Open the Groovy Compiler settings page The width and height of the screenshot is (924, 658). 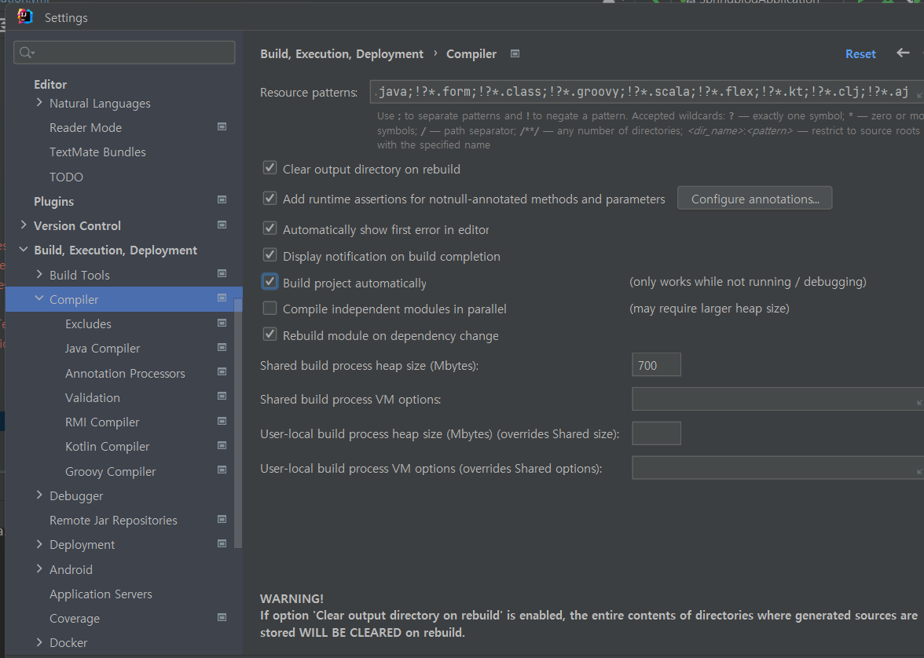[x=110, y=471]
